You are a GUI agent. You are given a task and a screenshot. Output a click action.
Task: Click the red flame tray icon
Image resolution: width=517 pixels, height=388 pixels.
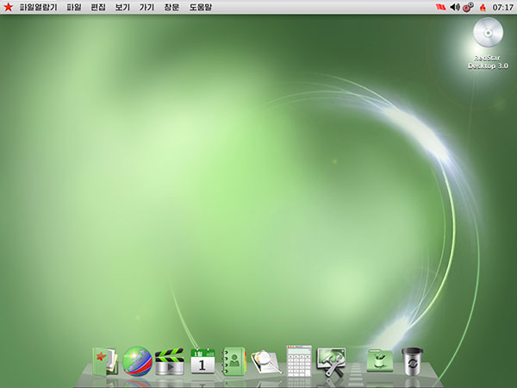point(483,7)
